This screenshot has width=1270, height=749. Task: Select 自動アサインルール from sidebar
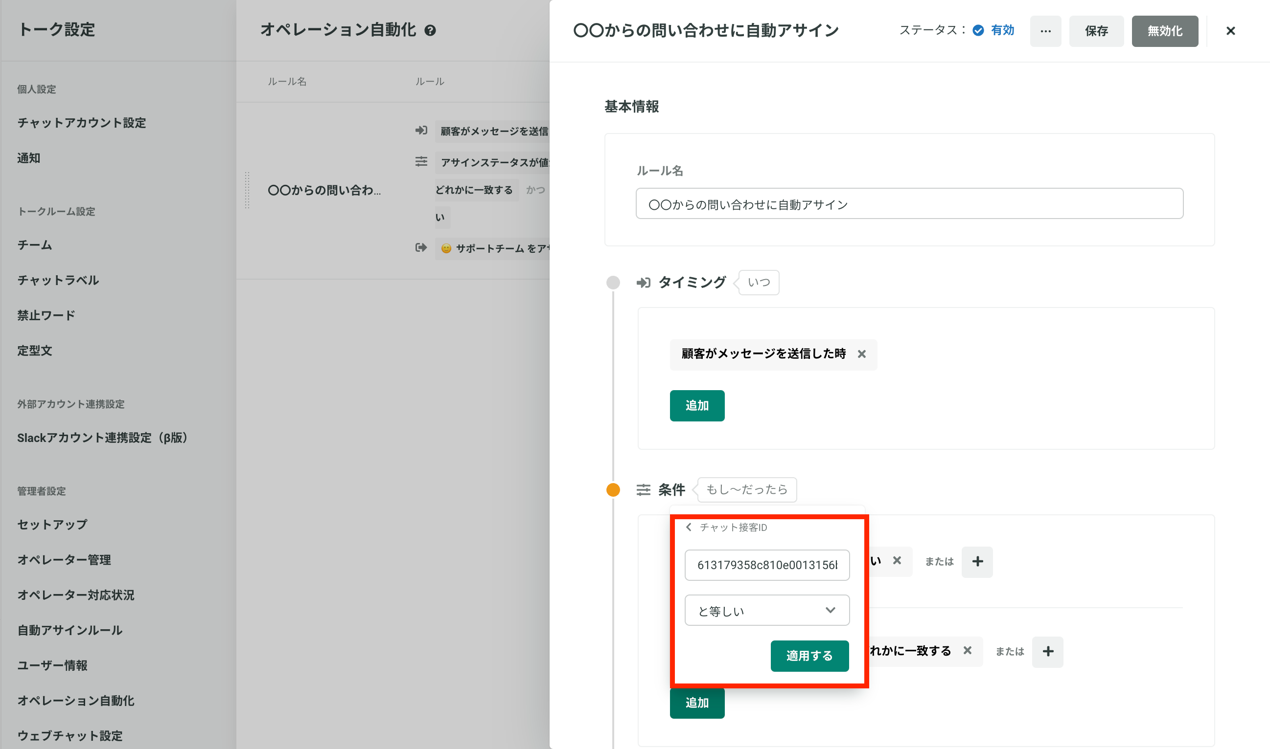[x=69, y=630]
